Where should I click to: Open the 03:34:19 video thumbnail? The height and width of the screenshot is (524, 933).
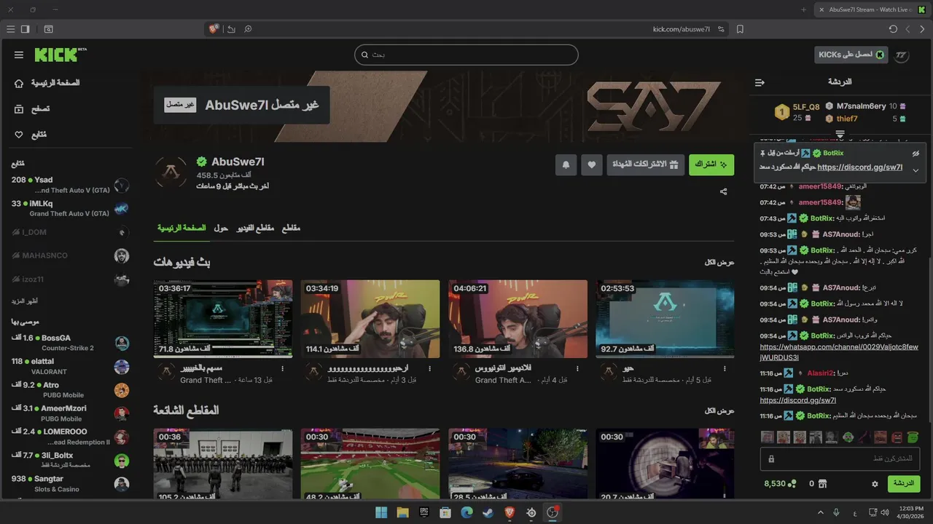[x=370, y=319]
